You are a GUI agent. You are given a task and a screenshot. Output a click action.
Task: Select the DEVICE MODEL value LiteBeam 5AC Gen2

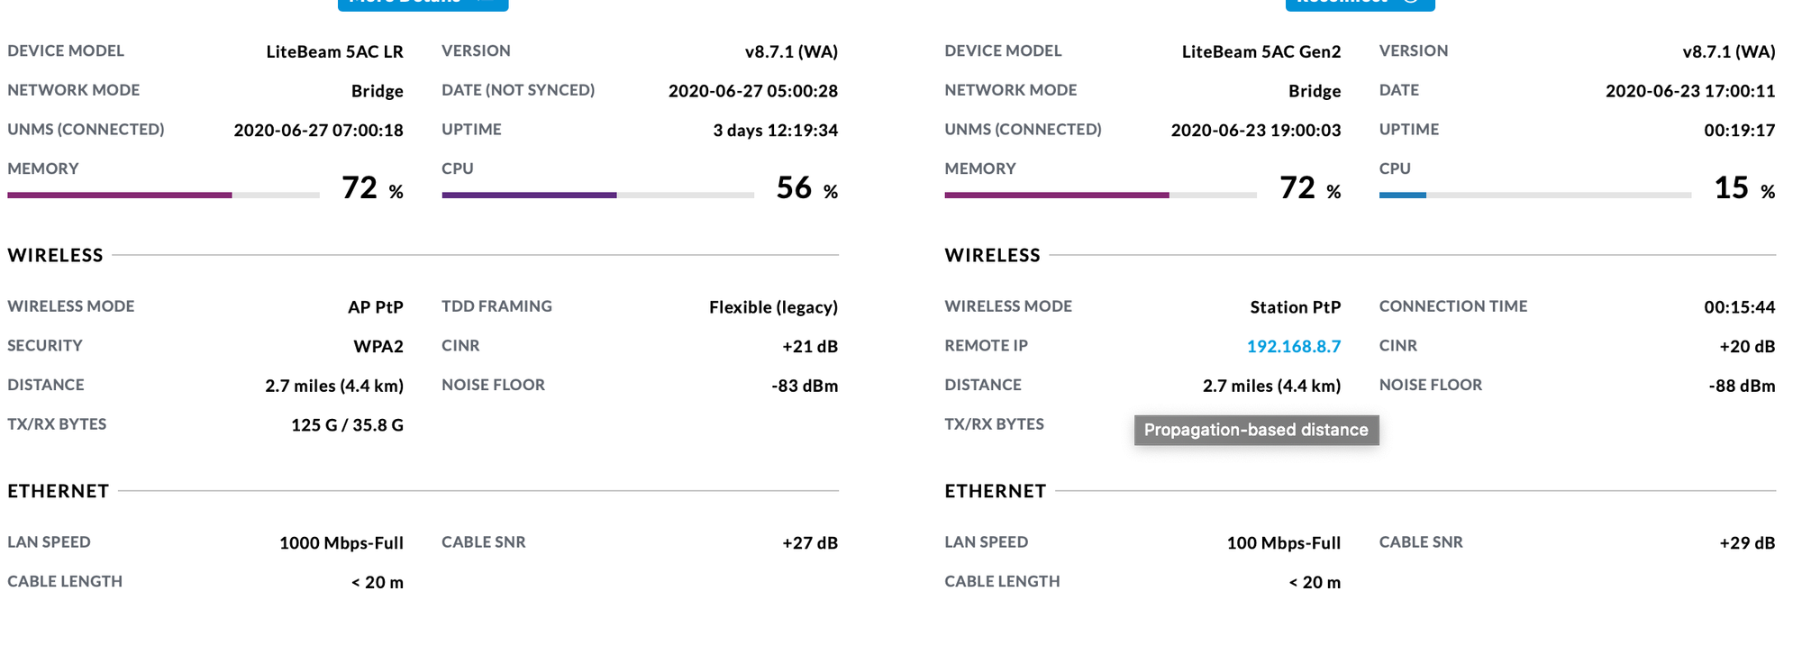(1261, 50)
